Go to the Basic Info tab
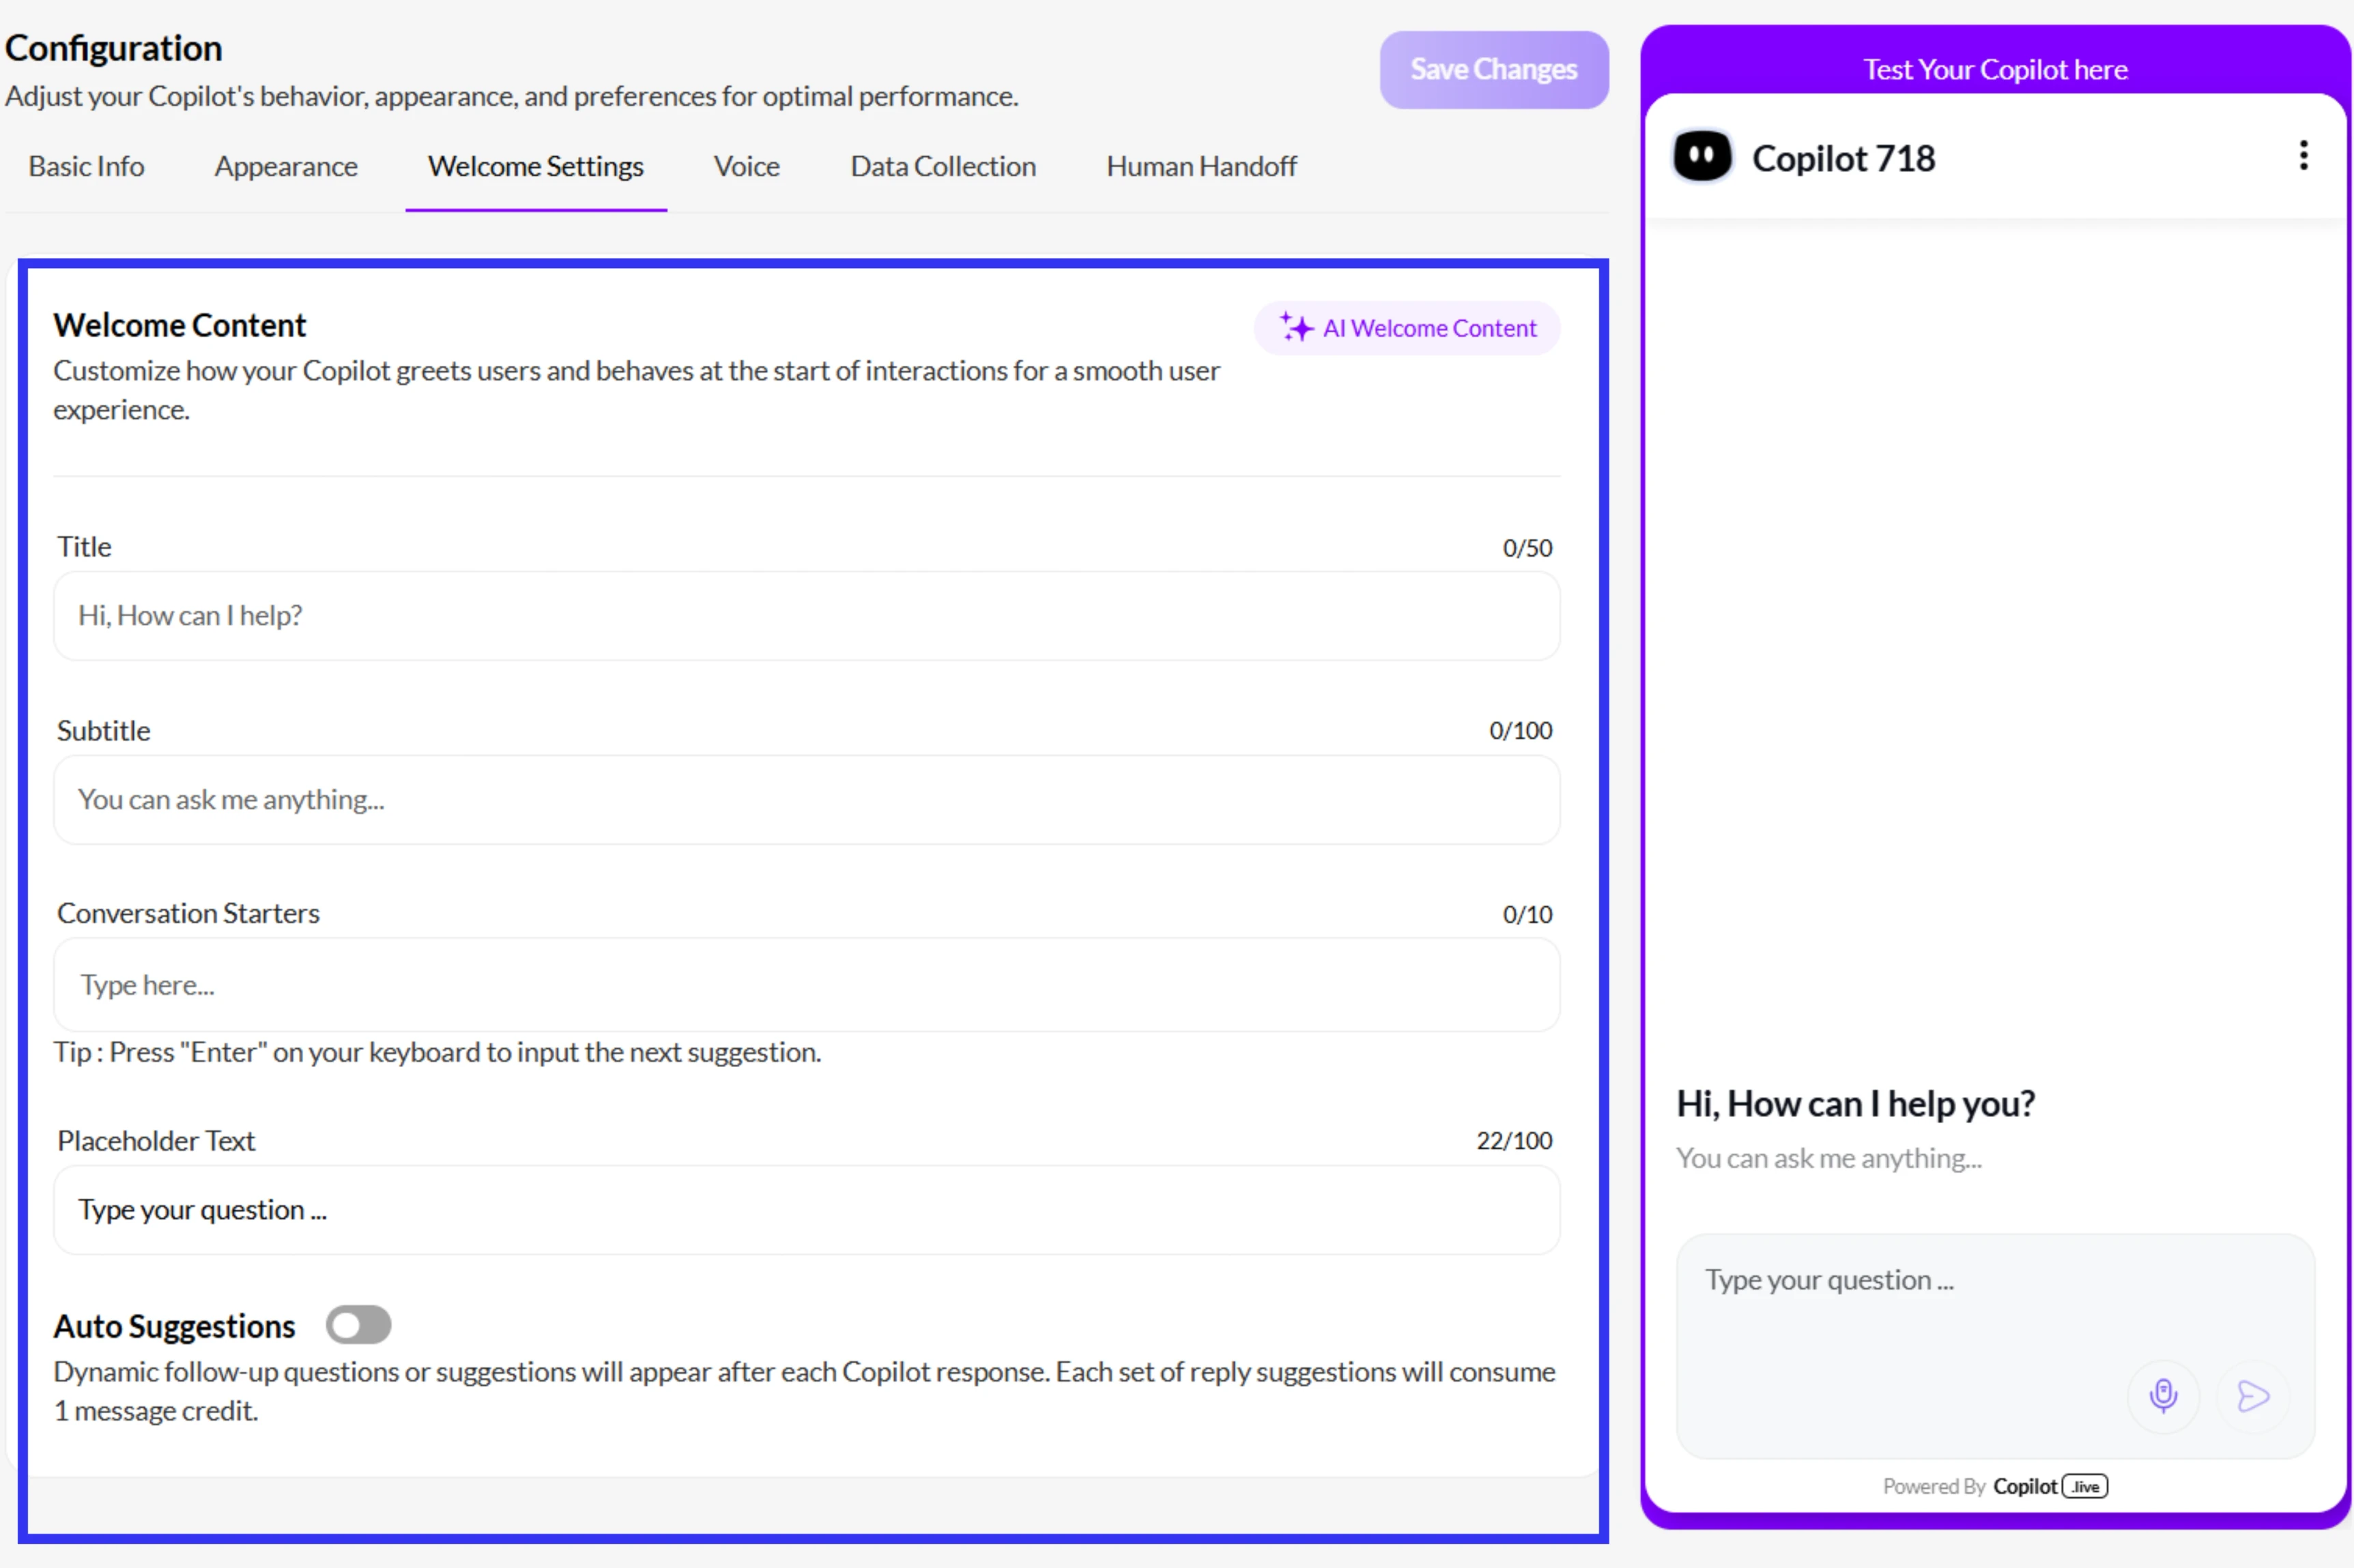 (85, 166)
